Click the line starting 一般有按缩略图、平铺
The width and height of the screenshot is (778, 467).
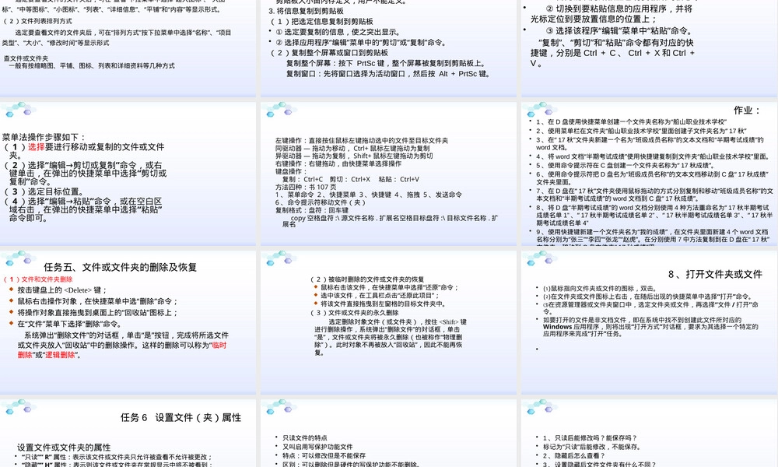coord(92,65)
